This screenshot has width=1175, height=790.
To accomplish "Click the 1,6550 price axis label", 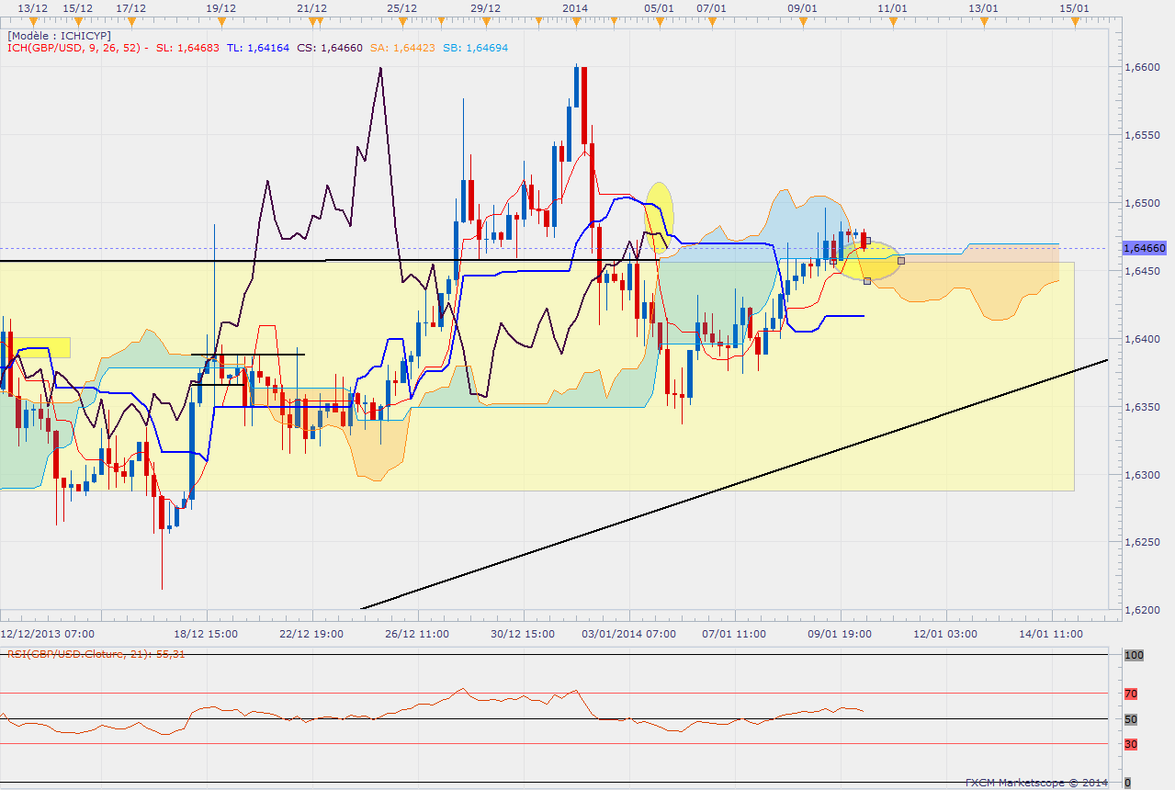I will pos(1144,135).
